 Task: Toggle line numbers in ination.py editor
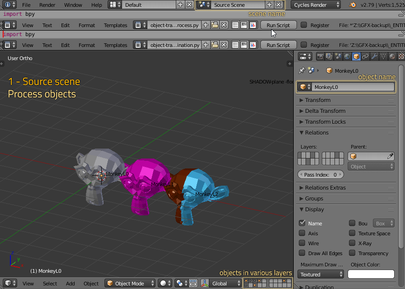tap(235, 45)
